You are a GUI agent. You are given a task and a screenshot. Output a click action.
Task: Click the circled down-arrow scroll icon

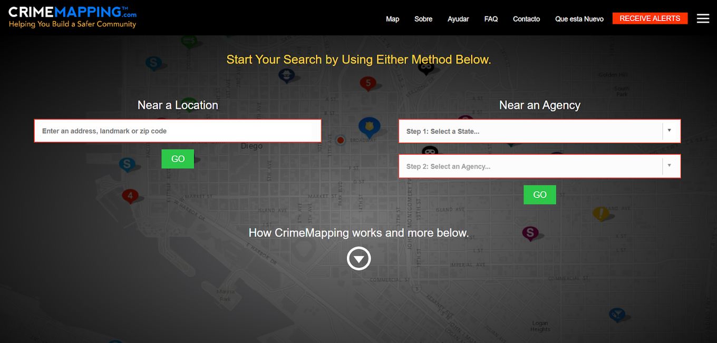click(x=359, y=259)
